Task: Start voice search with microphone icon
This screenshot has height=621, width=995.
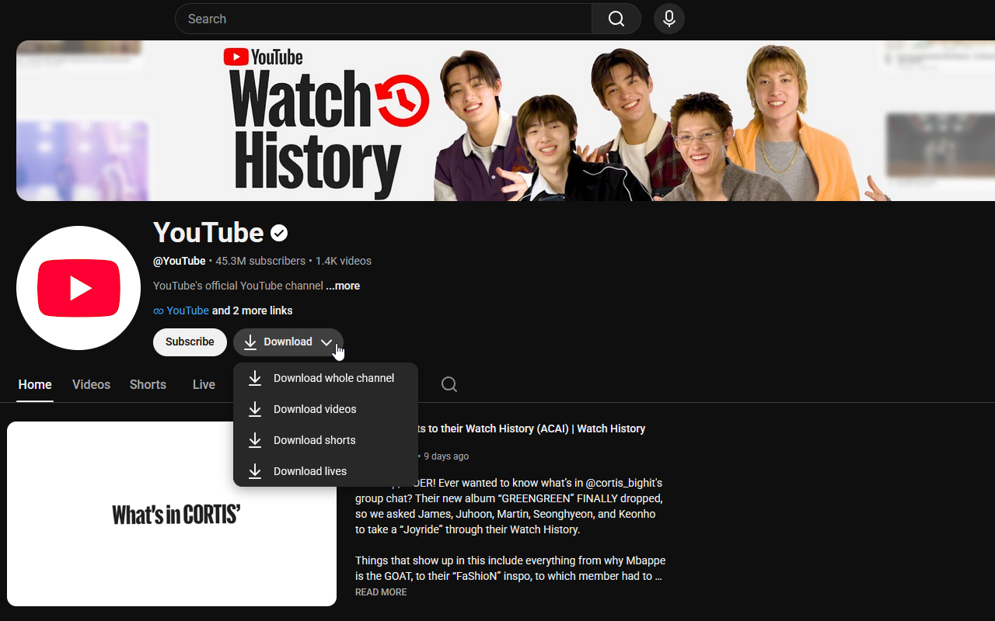Action: point(669,19)
